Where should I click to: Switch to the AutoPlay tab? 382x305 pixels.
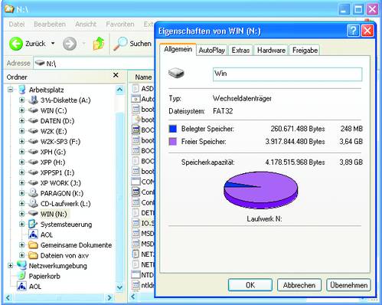212,51
